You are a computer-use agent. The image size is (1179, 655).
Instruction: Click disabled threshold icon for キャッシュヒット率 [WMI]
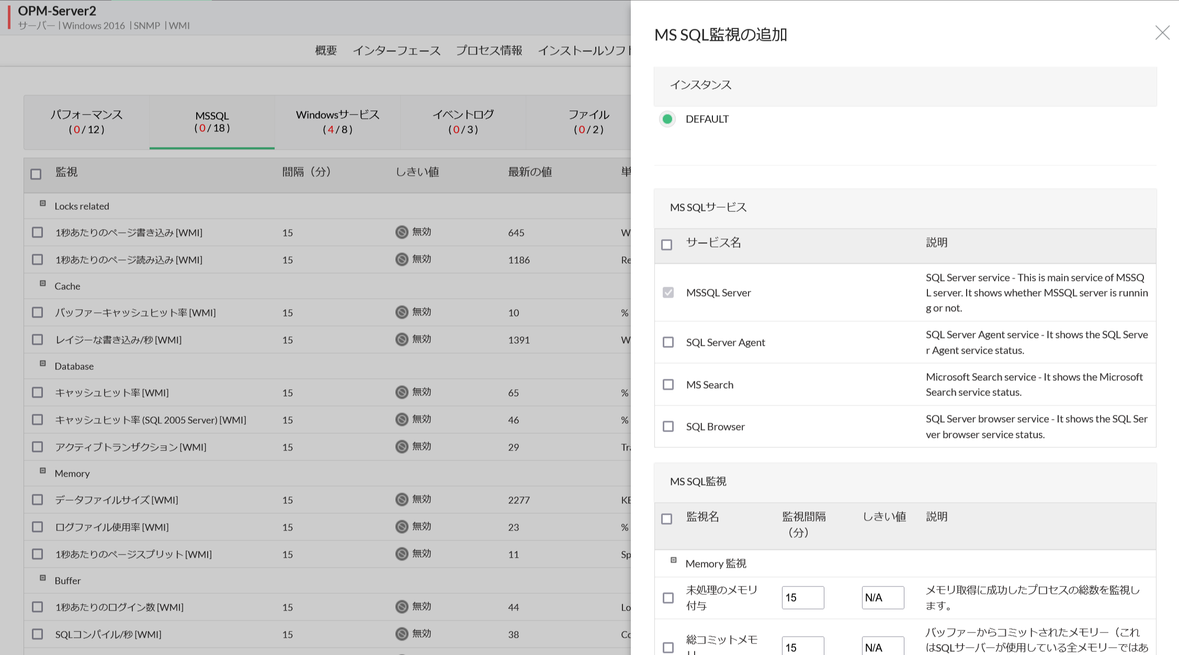click(x=402, y=392)
